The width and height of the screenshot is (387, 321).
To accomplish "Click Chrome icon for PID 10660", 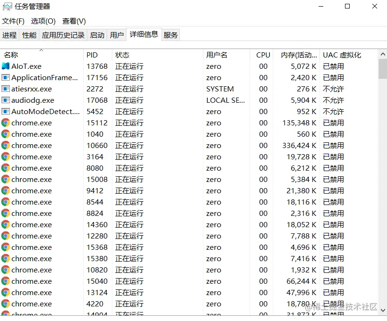I will pyautogui.click(x=6, y=146).
